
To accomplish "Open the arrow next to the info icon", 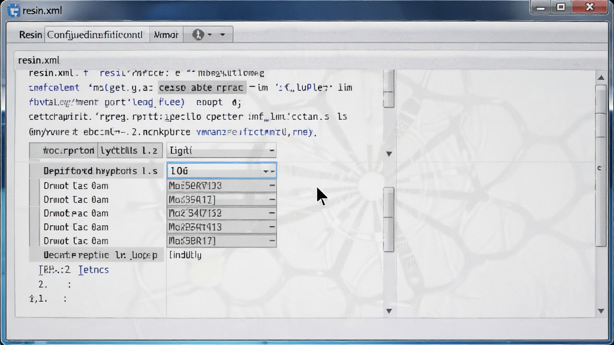I will (210, 35).
